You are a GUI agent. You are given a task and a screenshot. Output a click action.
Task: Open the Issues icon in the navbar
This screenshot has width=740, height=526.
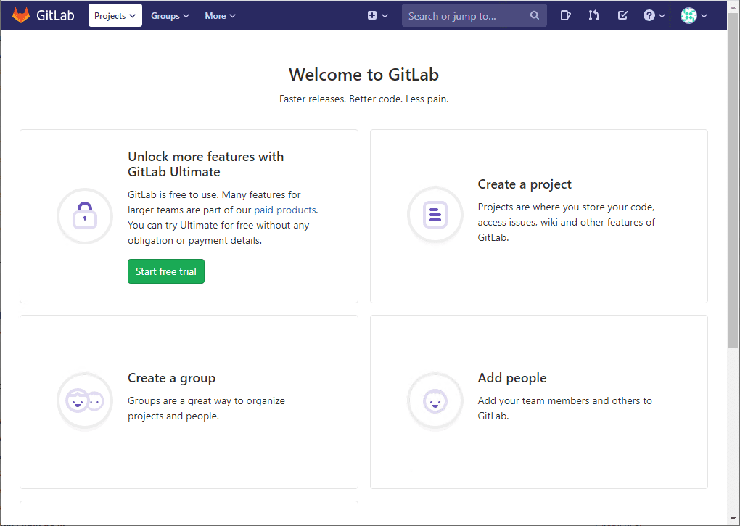click(x=565, y=15)
